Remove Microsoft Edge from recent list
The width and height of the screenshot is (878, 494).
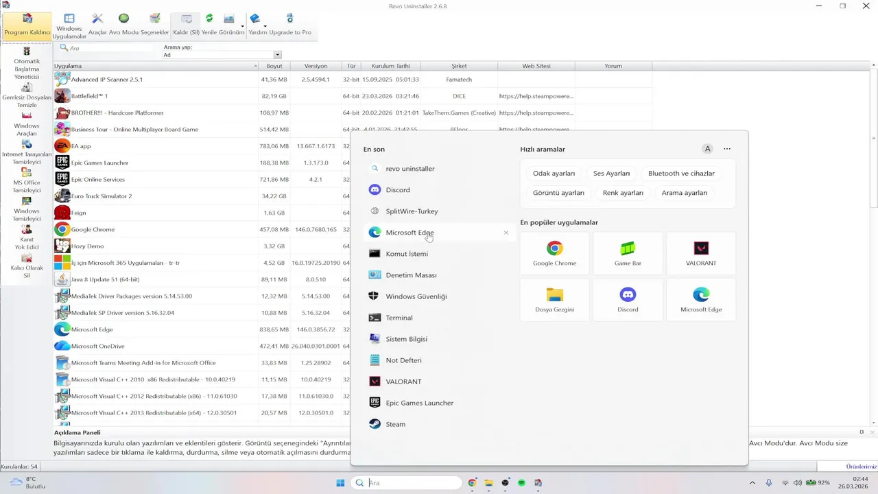click(x=506, y=233)
